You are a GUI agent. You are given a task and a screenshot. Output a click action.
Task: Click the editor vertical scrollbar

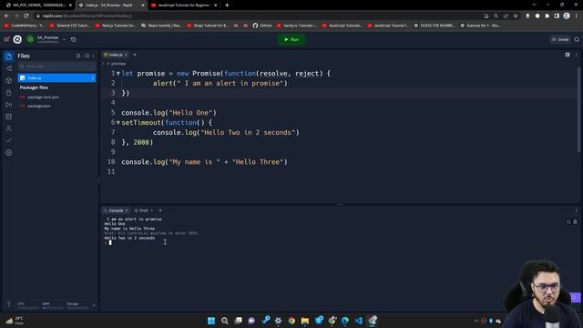coord(578,109)
